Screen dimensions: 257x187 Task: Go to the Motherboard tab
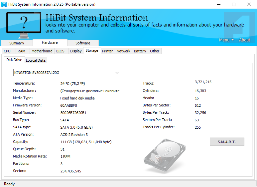(x=42, y=51)
